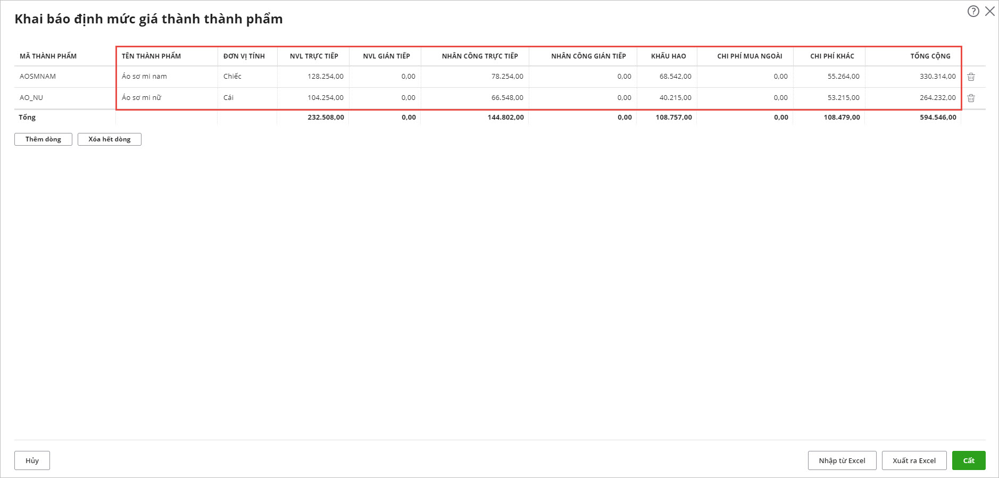Cancel with the Hủy button
The image size is (999, 478).
[32, 460]
